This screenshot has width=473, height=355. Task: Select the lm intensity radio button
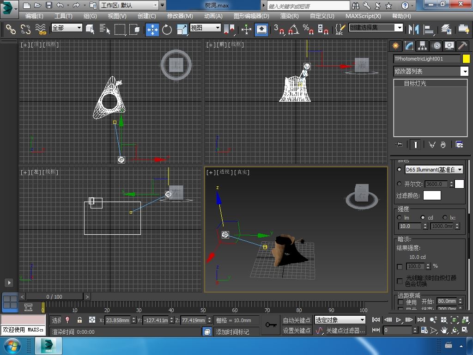[399, 217]
